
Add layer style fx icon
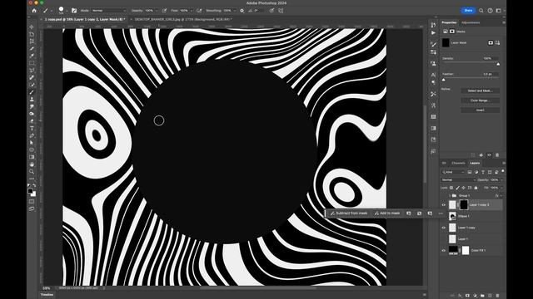460,296
